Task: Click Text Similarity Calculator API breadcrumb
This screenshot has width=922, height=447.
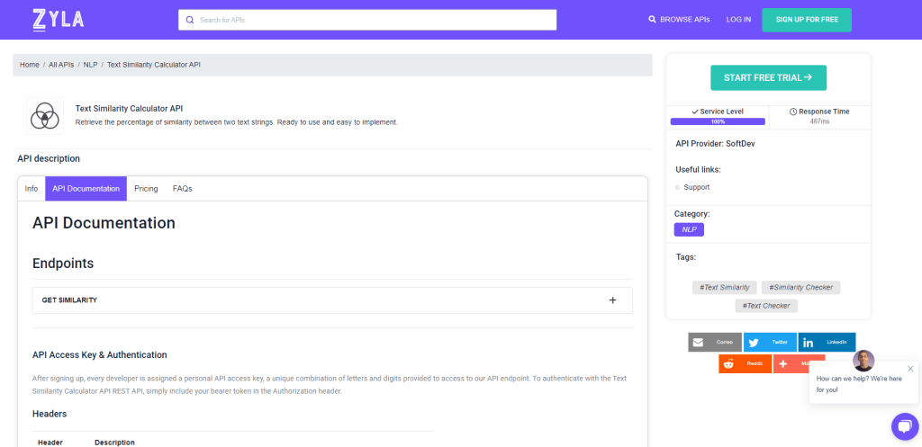Action: click(154, 65)
